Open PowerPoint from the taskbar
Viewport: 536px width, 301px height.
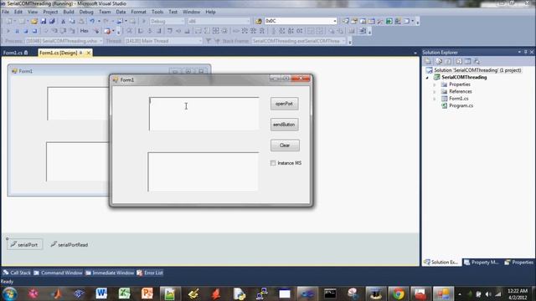pyautogui.click(x=147, y=293)
